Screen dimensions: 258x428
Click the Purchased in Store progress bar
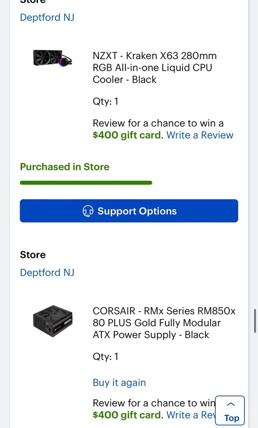(x=86, y=182)
